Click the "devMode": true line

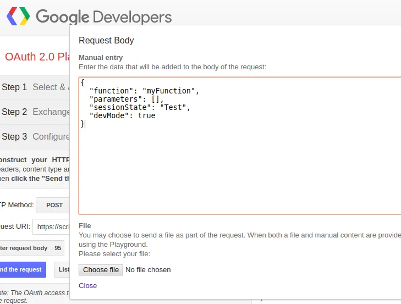(123, 115)
